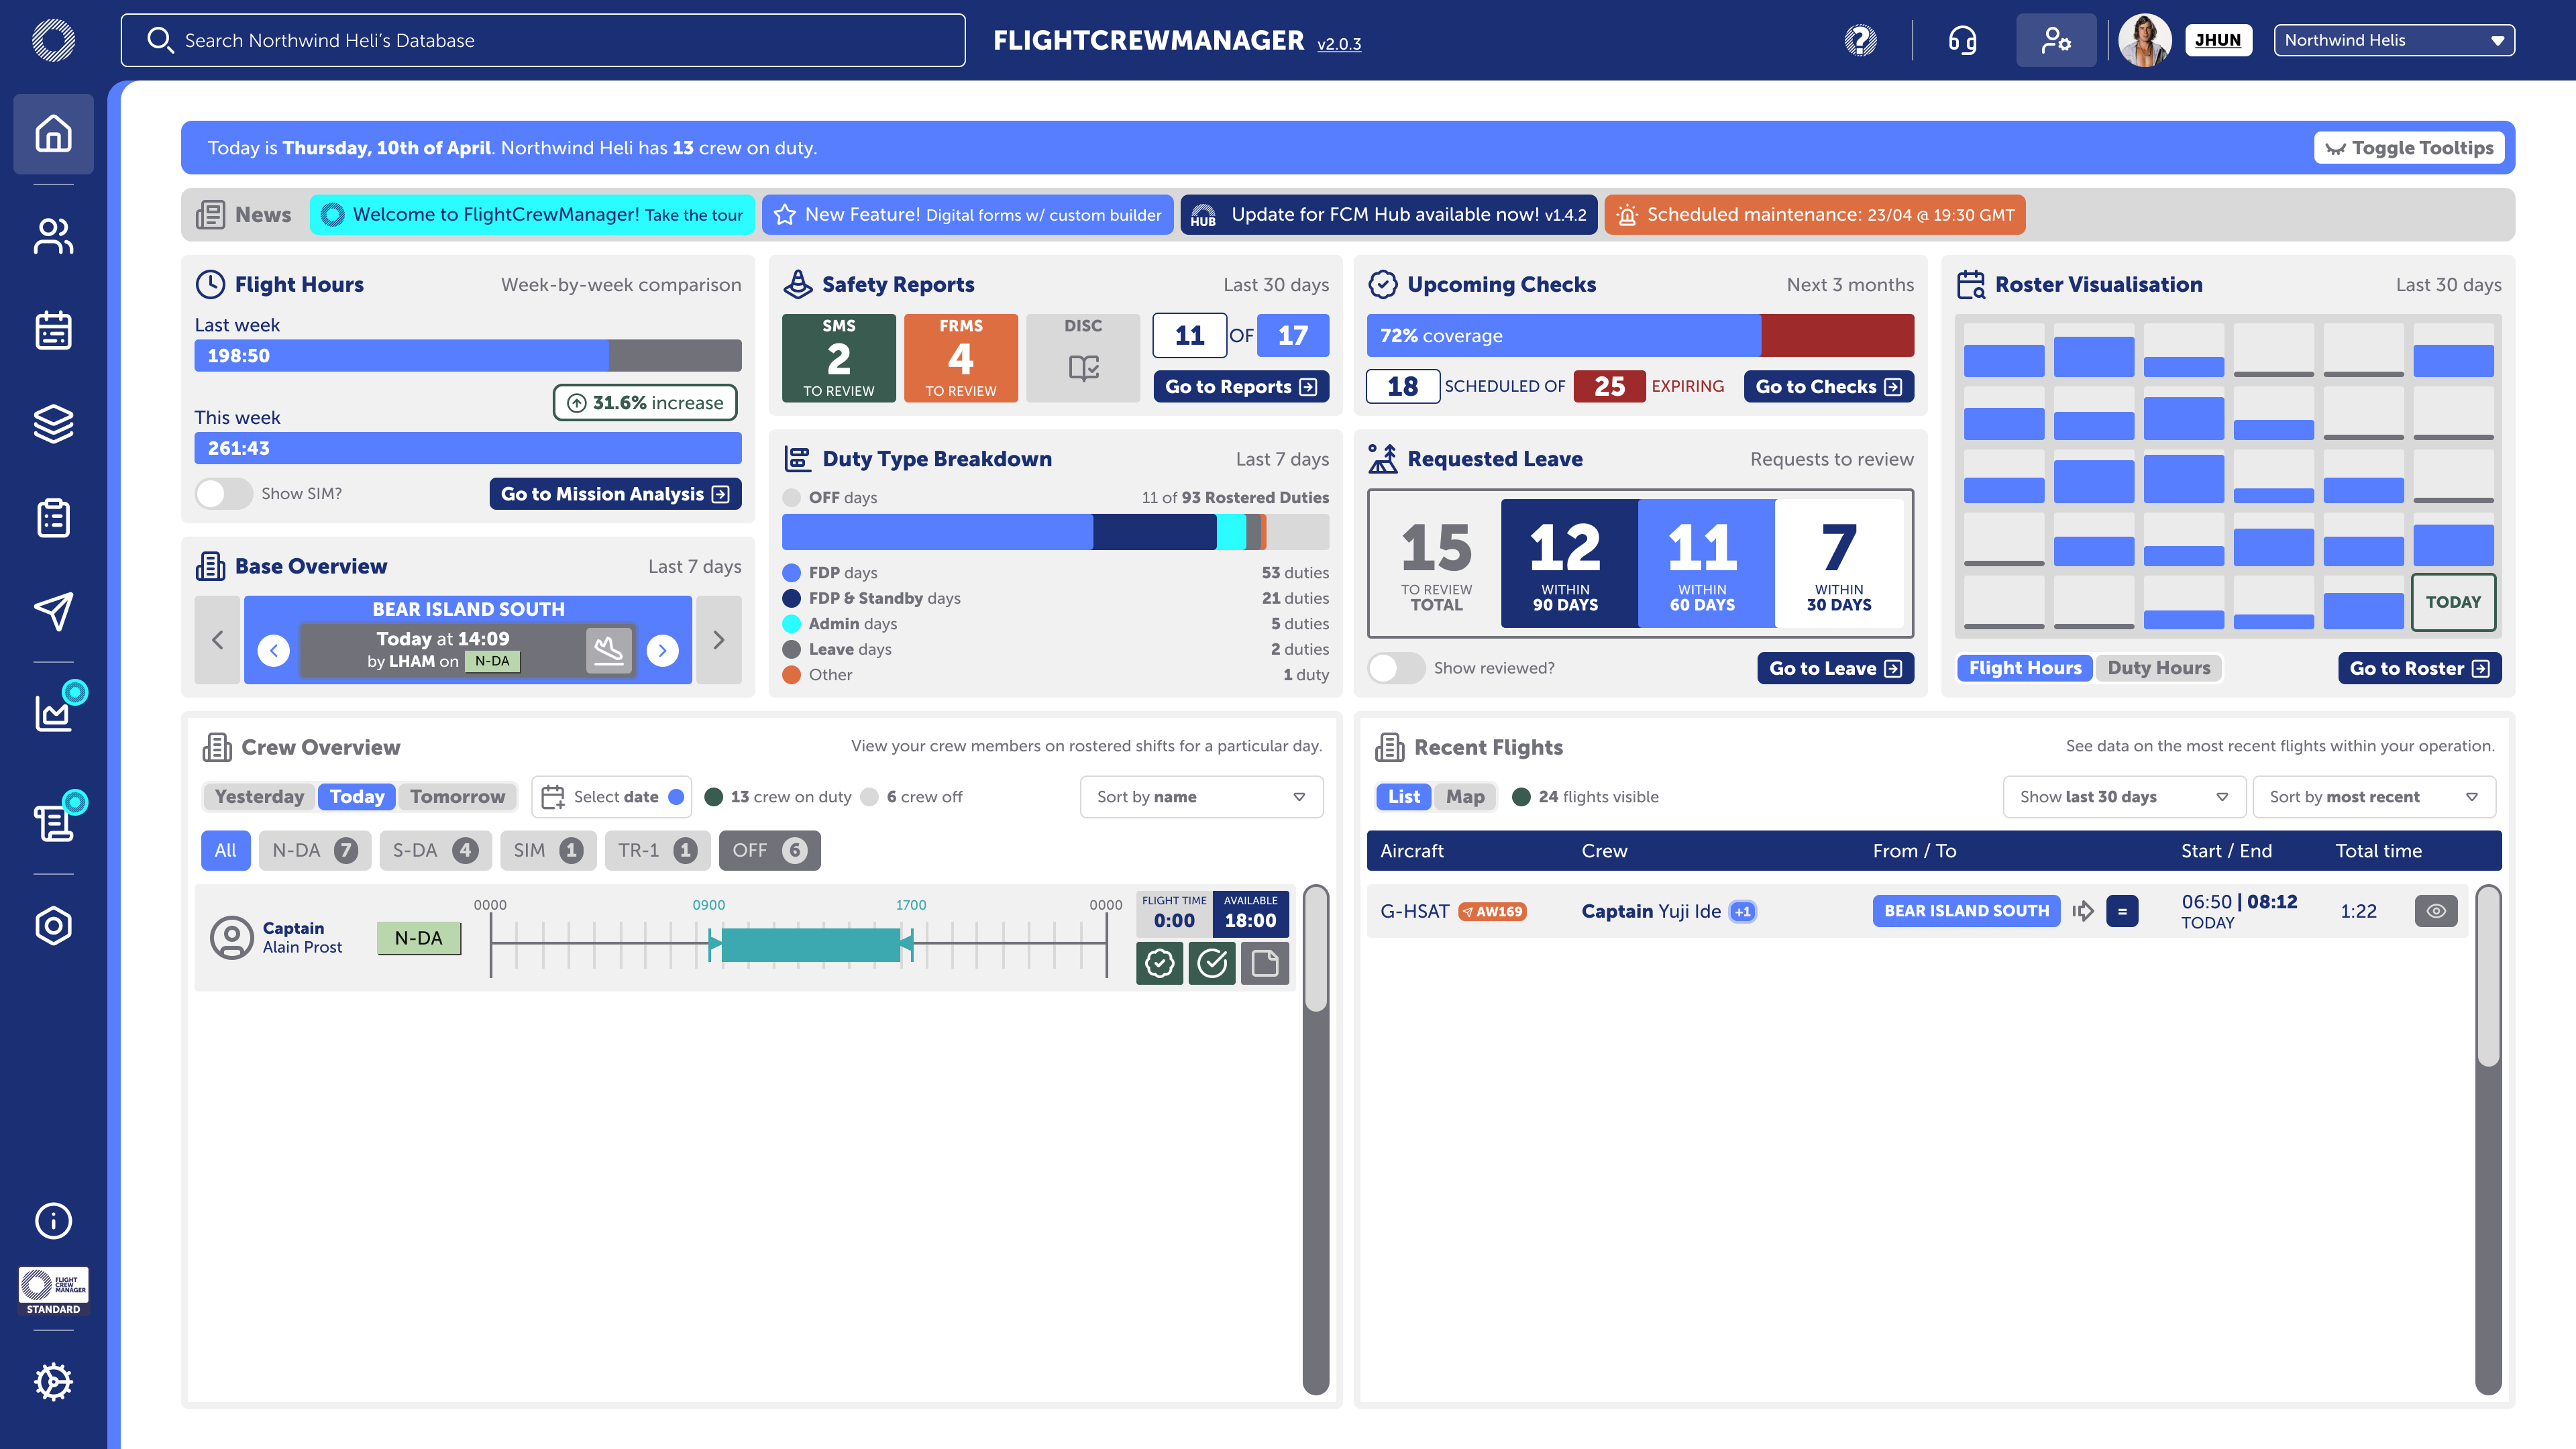Toggle Show reviewed leave requests
The width and height of the screenshot is (2576, 1449).
pos(1396,668)
